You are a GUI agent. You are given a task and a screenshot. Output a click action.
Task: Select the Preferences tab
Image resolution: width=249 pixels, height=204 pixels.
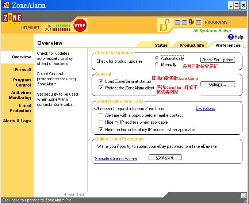[228, 45]
